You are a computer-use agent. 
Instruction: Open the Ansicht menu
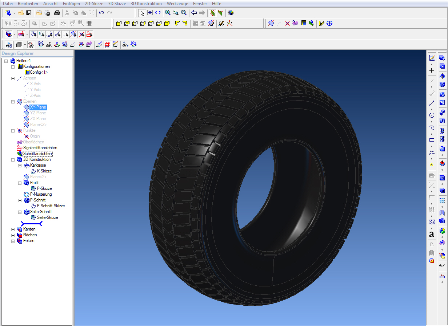(51, 4)
